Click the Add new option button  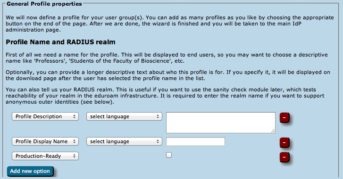30,171
